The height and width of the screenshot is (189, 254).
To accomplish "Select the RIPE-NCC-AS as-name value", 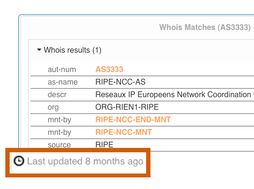I will click(120, 82).
